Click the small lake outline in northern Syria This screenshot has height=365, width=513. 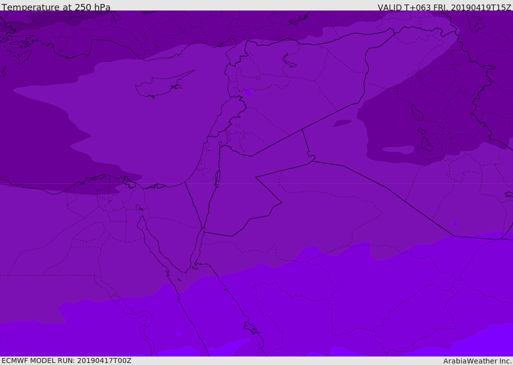coord(288,61)
